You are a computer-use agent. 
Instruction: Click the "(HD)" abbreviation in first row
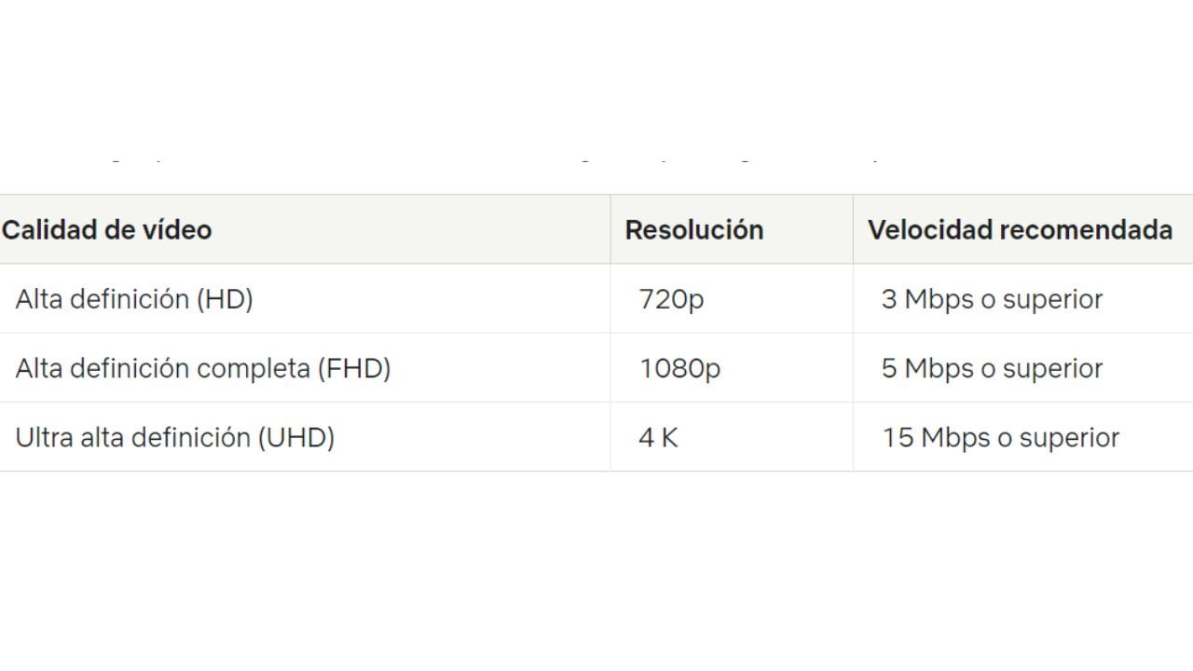(225, 299)
